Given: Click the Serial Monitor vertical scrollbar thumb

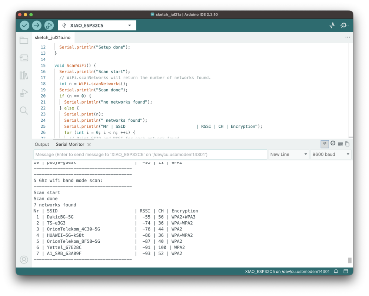Looking at the screenshot, I should tap(350, 260).
